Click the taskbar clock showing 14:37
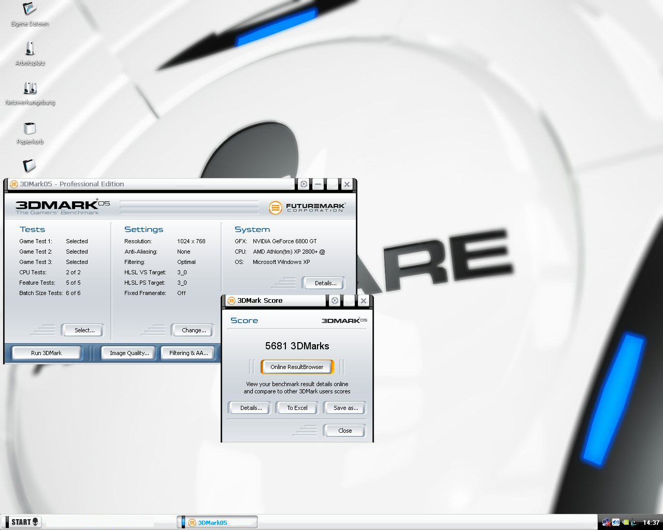This screenshot has height=530, width=663. tap(651, 522)
